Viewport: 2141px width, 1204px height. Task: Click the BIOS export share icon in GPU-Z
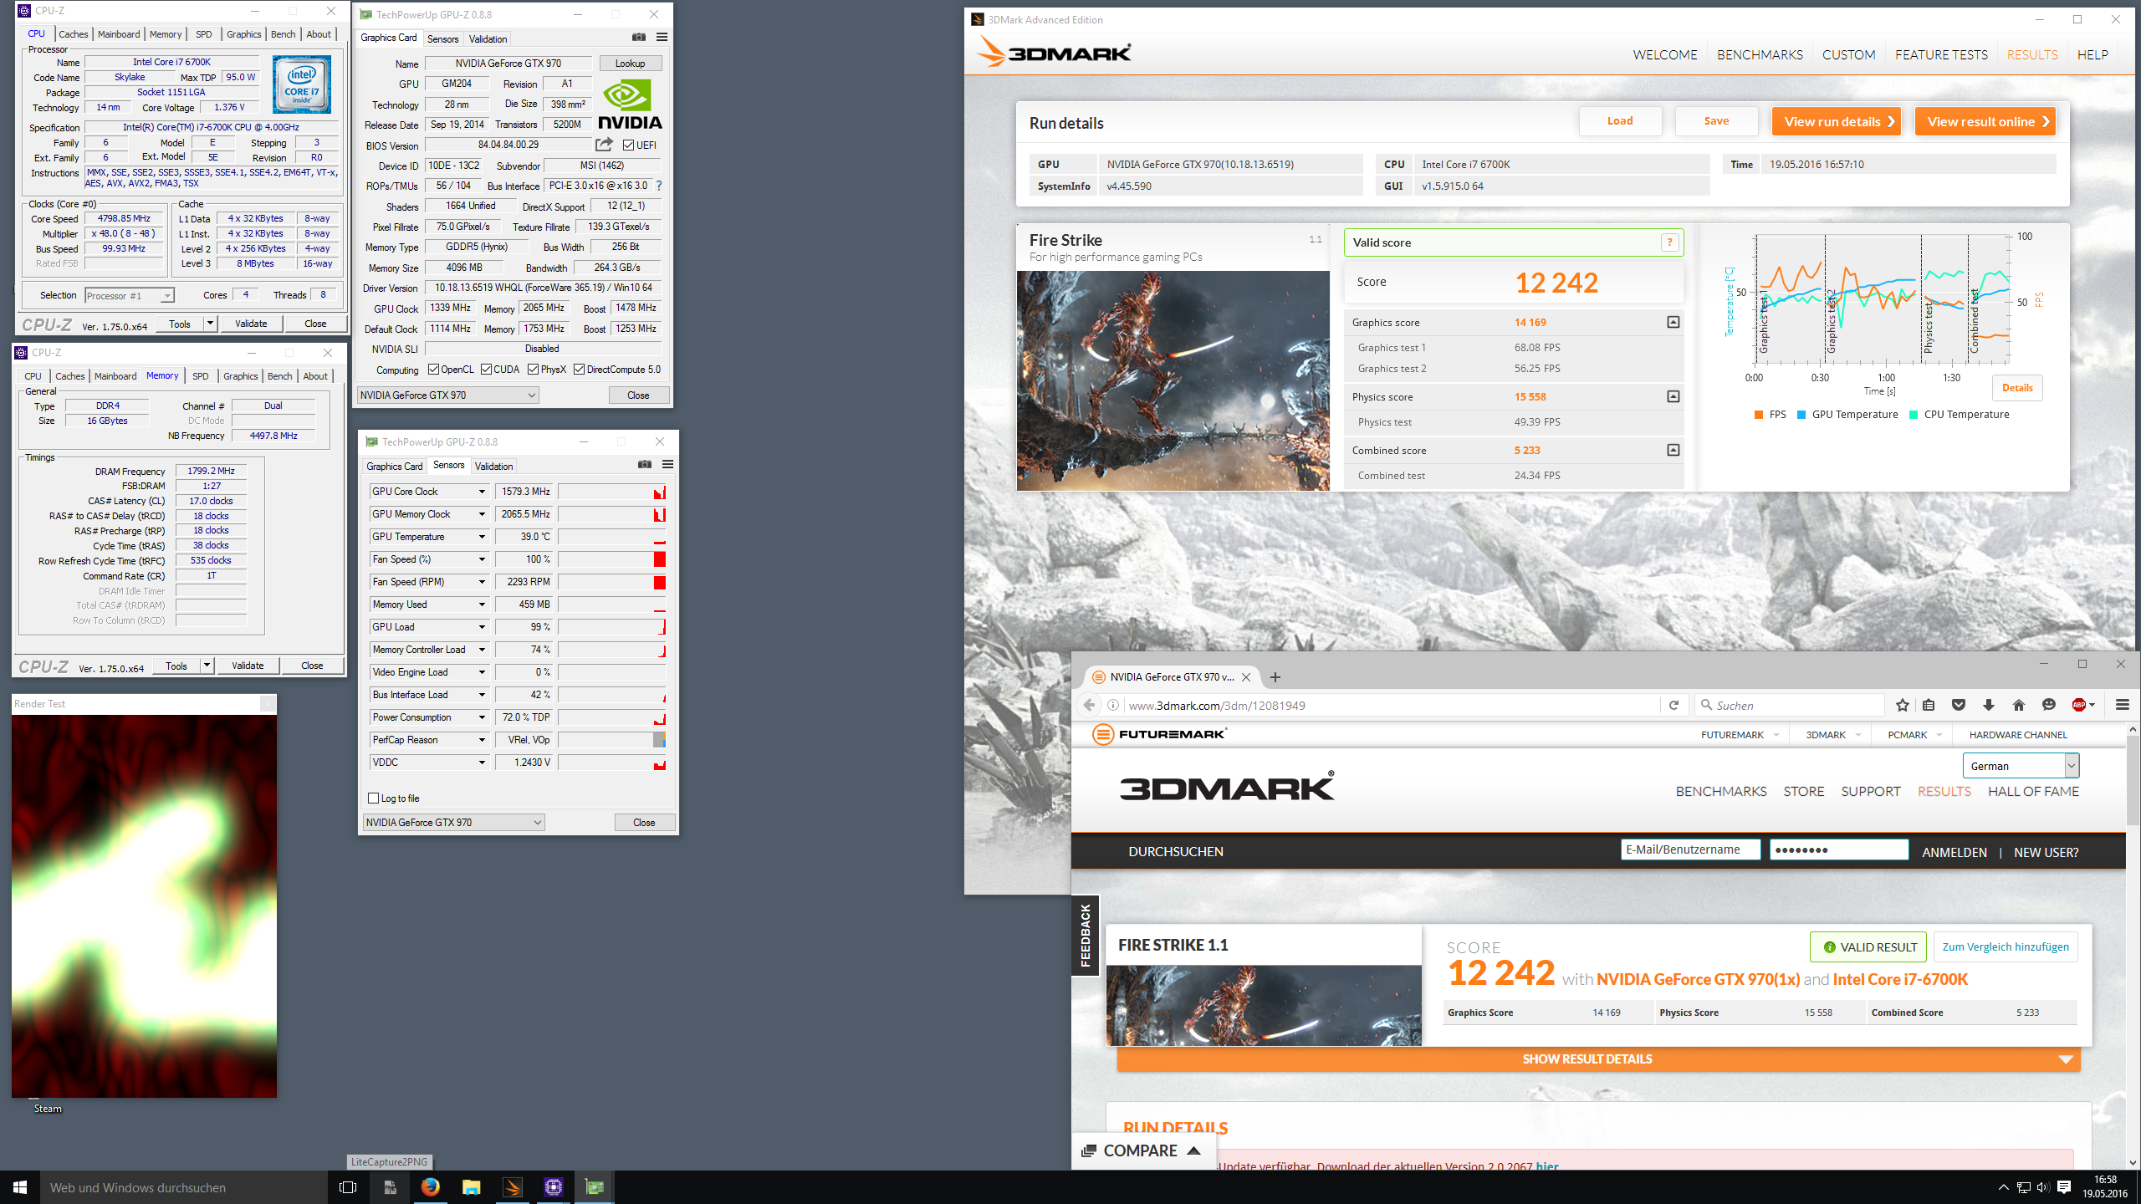[x=604, y=145]
